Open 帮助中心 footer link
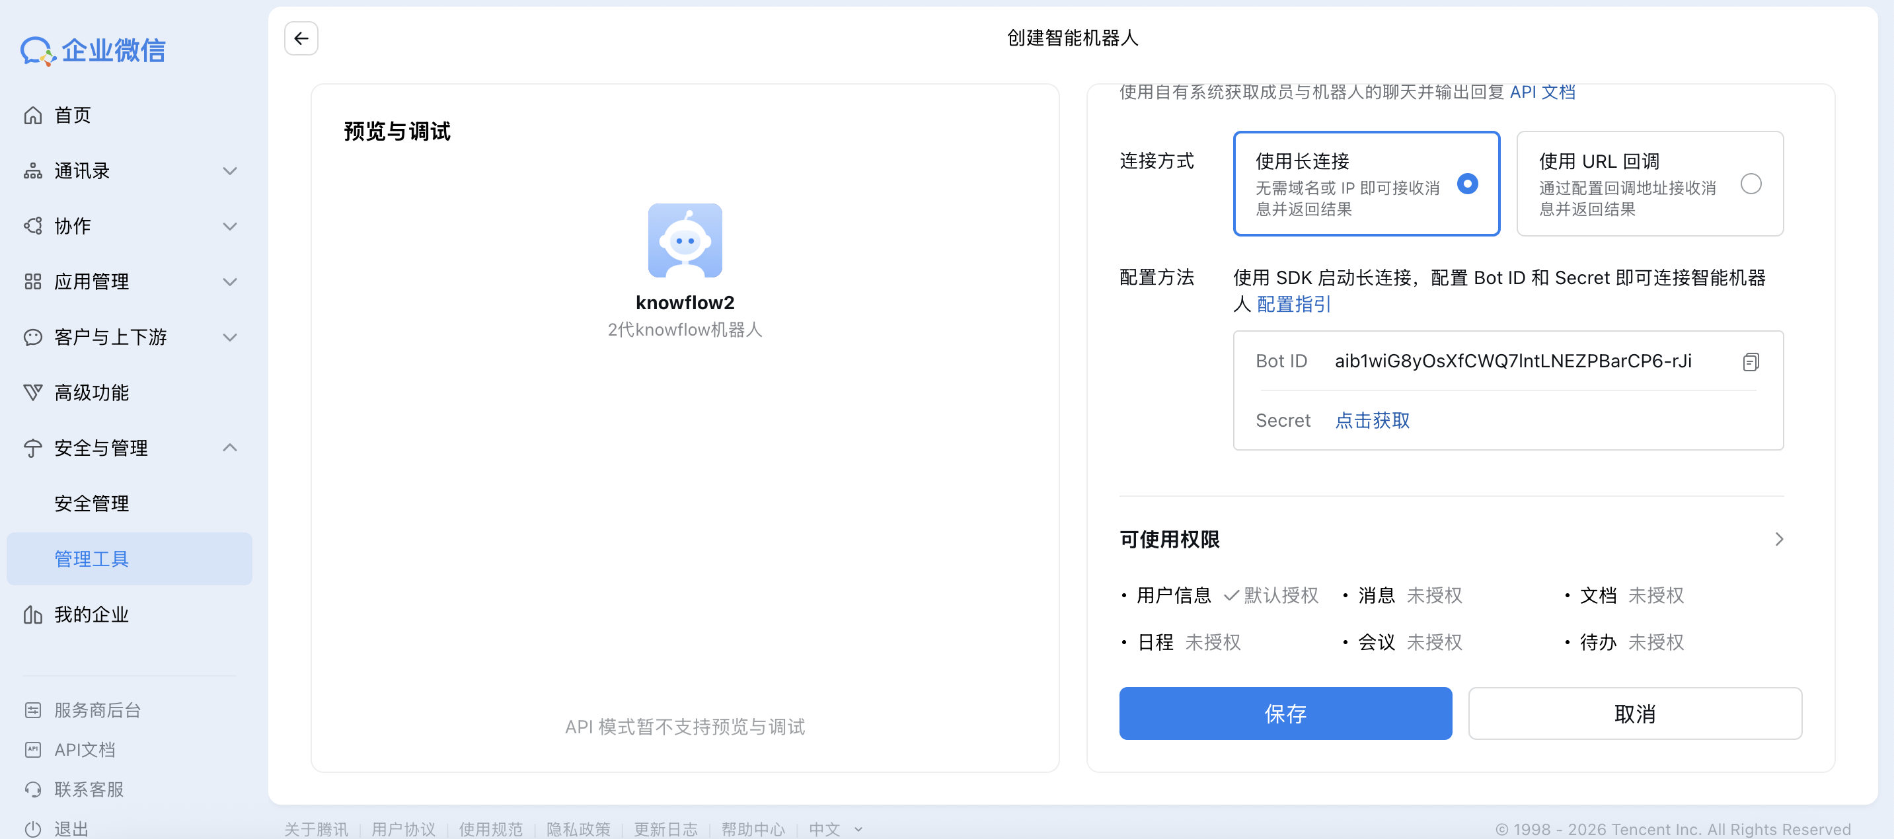This screenshot has width=1894, height=839. click(753, 828)
